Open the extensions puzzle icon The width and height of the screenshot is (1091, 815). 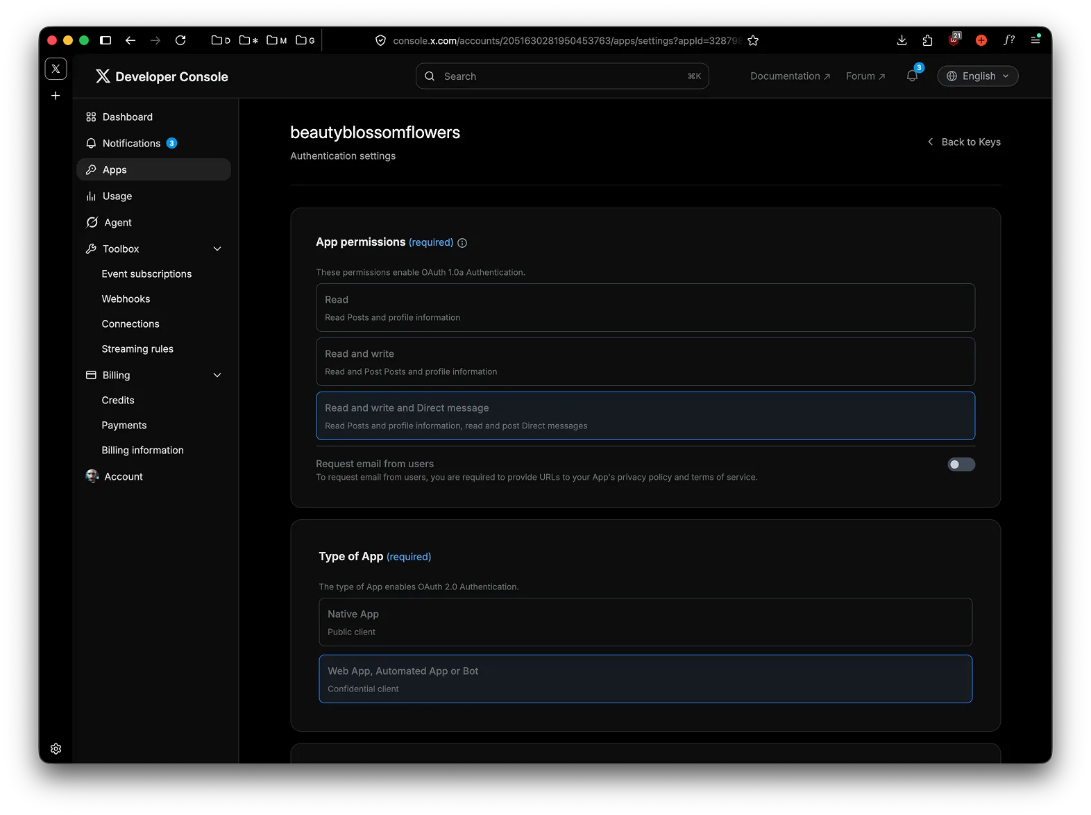click(x=927, y=40)
